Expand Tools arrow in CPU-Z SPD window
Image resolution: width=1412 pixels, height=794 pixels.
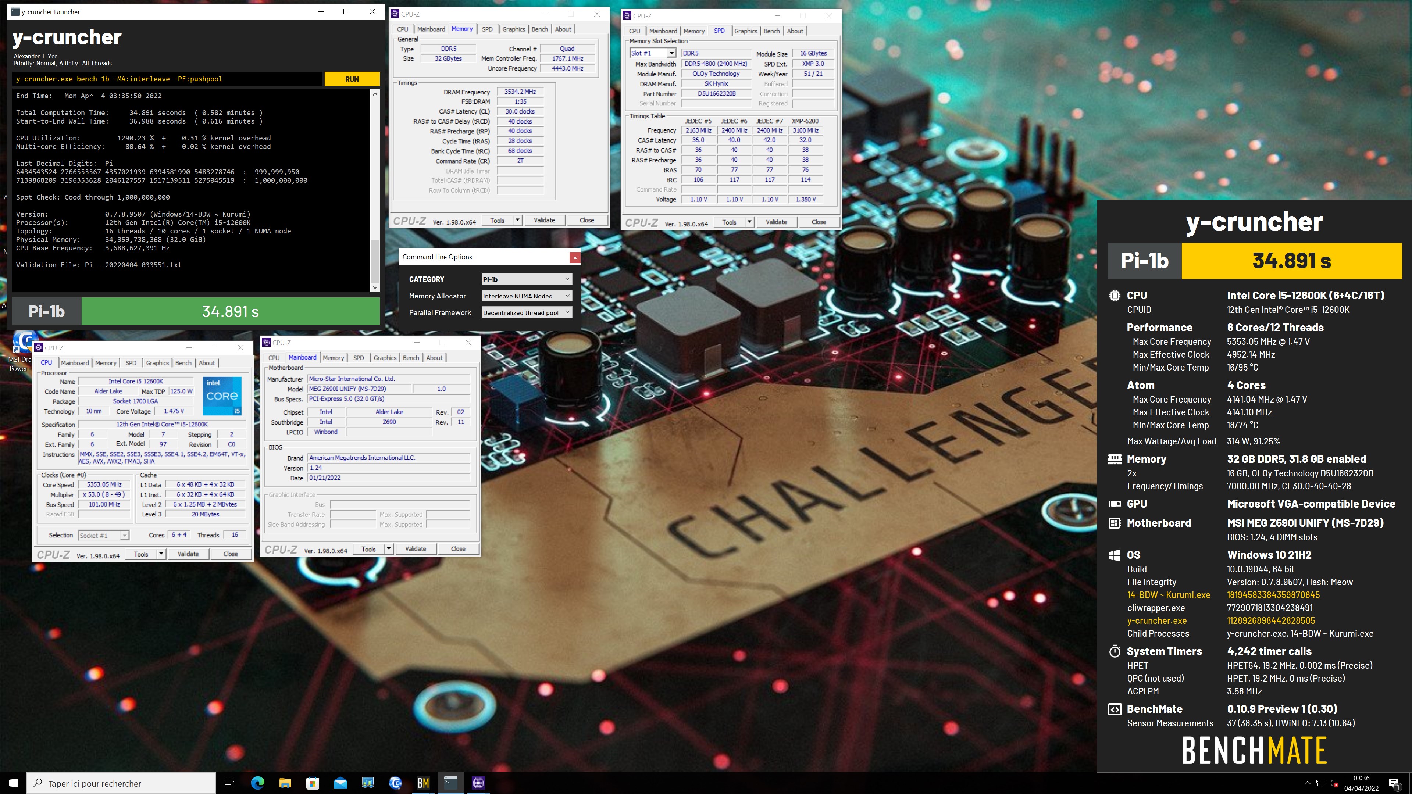click(749, 222)
